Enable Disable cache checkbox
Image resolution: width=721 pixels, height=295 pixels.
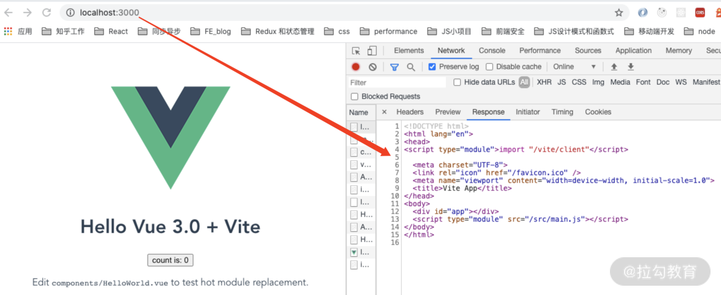click(x=490, y=67)
